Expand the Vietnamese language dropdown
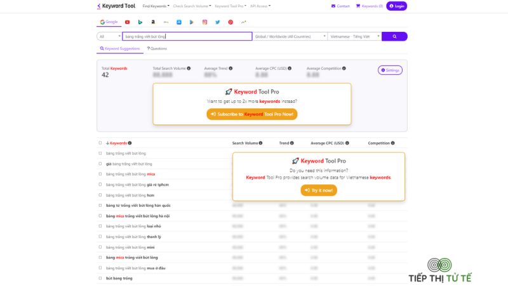Screen dimensions: 508x286 (354, 36)
